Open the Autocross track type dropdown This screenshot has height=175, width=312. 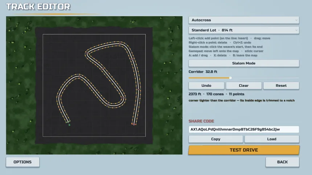coord(244,20)
